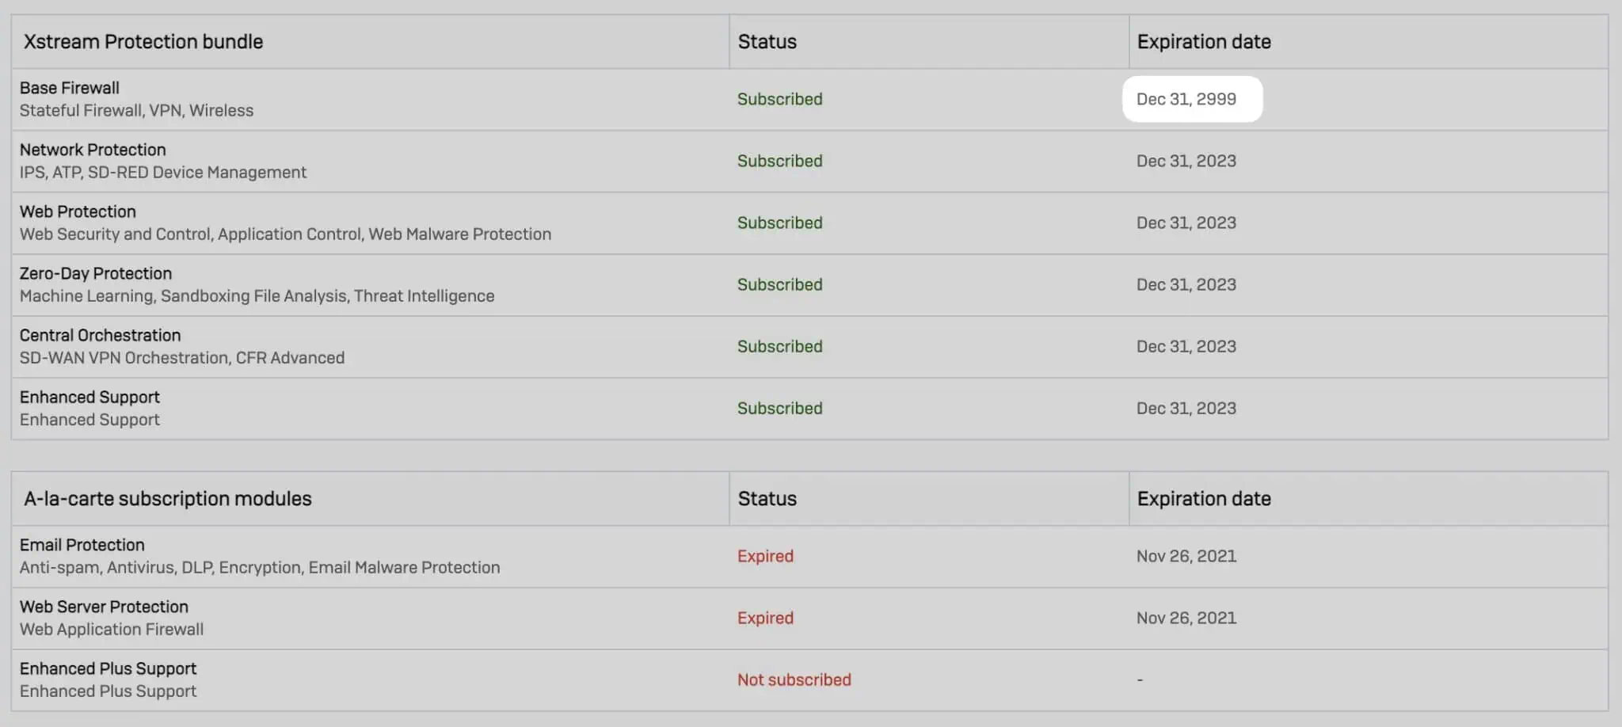Click the Dec 31, 2023 date for Network Protection
1622x727 pixels.
point(1186,161)
